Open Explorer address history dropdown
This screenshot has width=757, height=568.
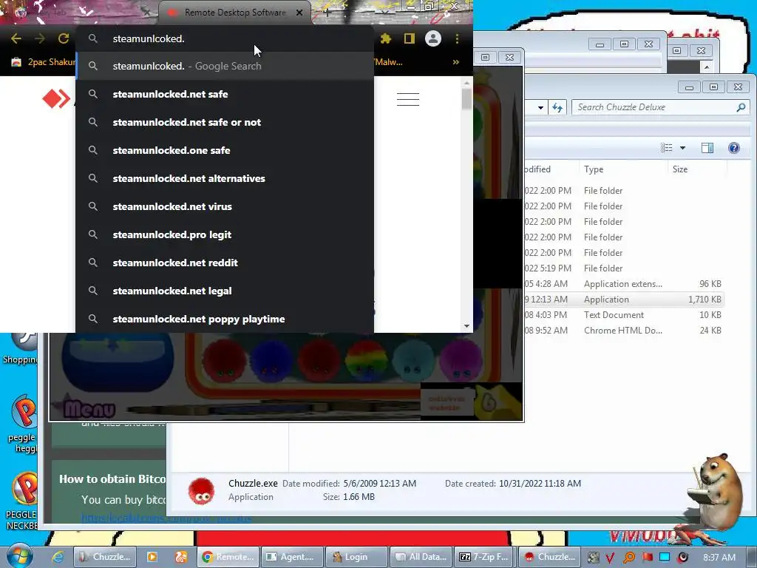540,107
